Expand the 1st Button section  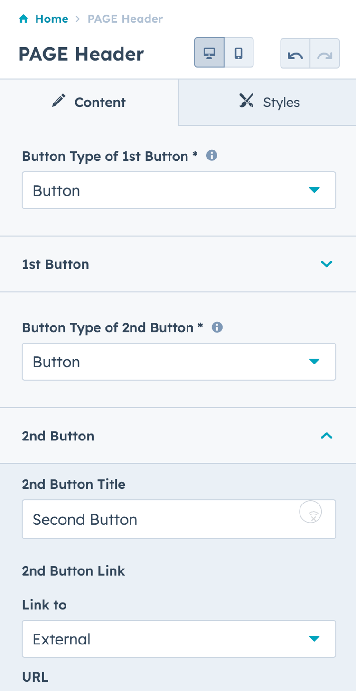327,264
